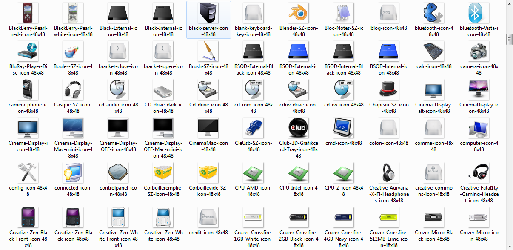
Task: Select the bracket-close key icon
Action: (x=118, y=51)
